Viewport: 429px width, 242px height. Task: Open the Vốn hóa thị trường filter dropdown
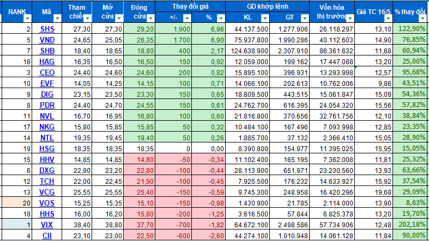(350, 18)
